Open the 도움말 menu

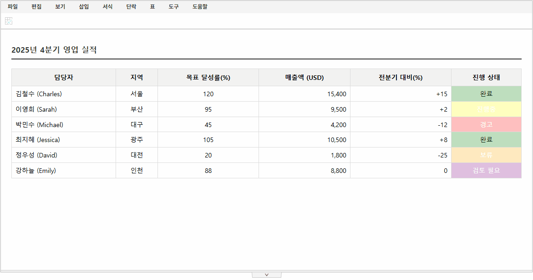point(199,6)
